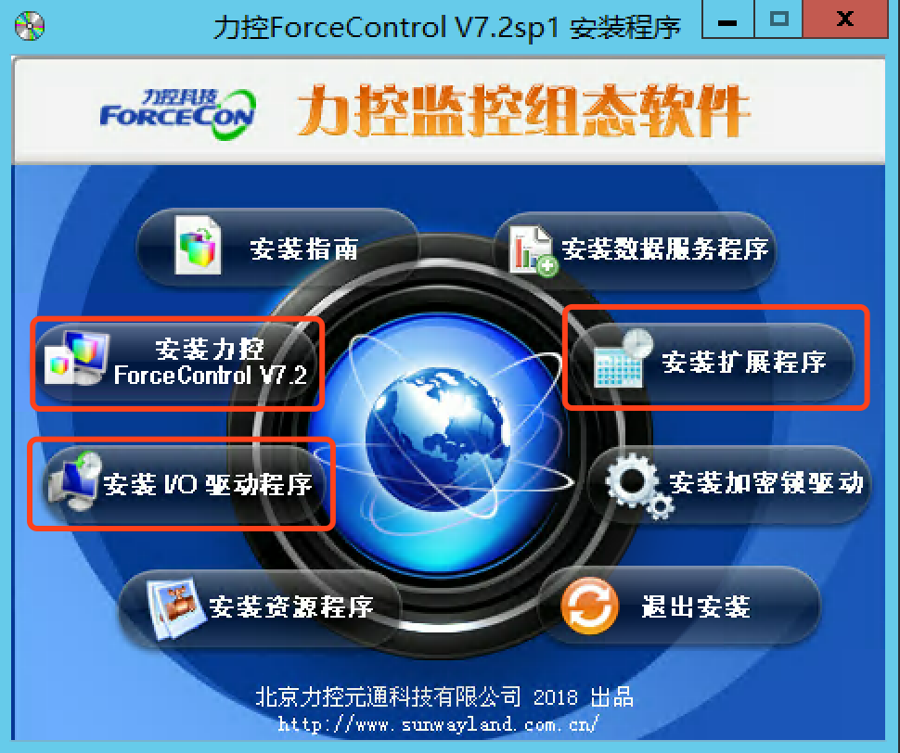900x753 pixels.
Task: Open the 安装指南 installation guide
Action: coord(277,248)
